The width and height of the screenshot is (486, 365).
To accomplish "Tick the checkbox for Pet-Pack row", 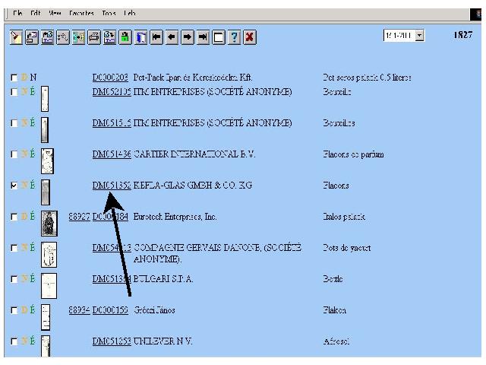I will pos(14,78).
